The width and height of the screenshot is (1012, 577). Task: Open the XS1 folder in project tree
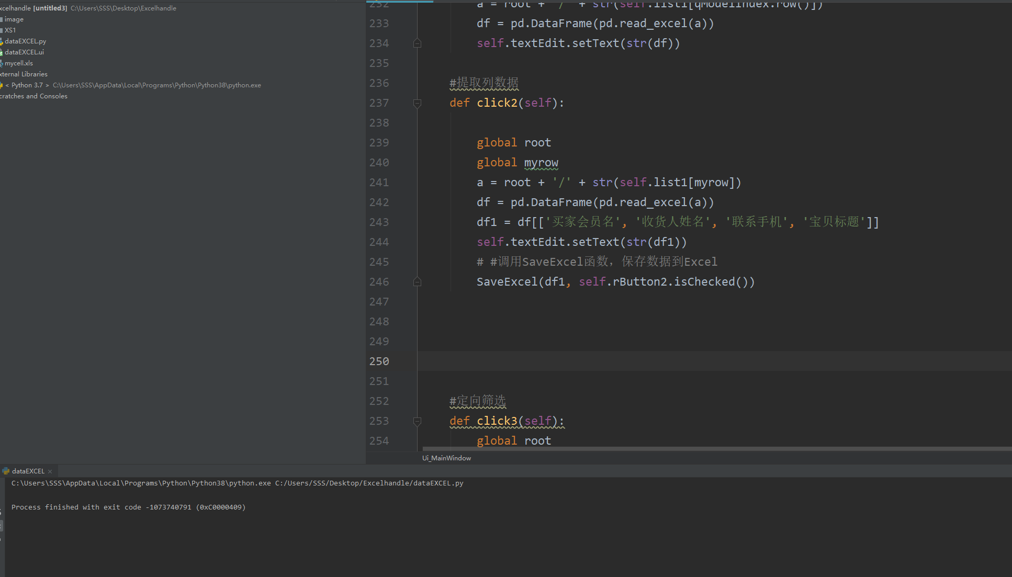pyautogui.click(x=9, y=30)
